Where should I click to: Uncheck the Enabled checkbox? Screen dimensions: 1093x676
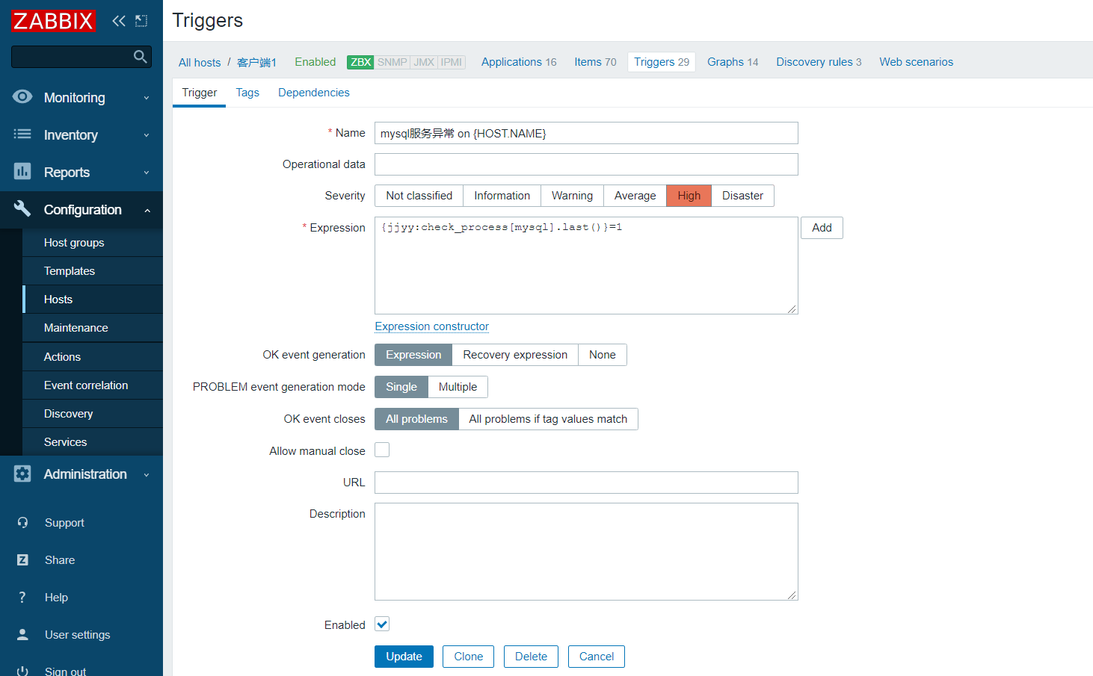pos(382,624)
